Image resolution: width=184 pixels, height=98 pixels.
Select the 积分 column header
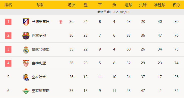176,5
